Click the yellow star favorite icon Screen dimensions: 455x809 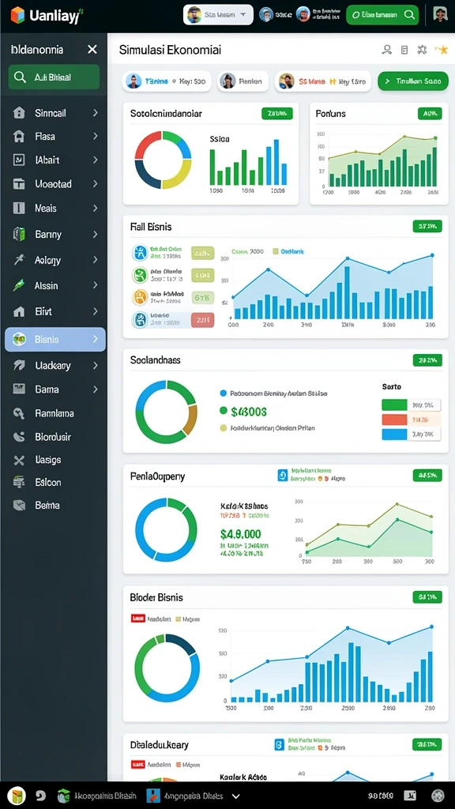pyautogui.click(x=442, y=50)
